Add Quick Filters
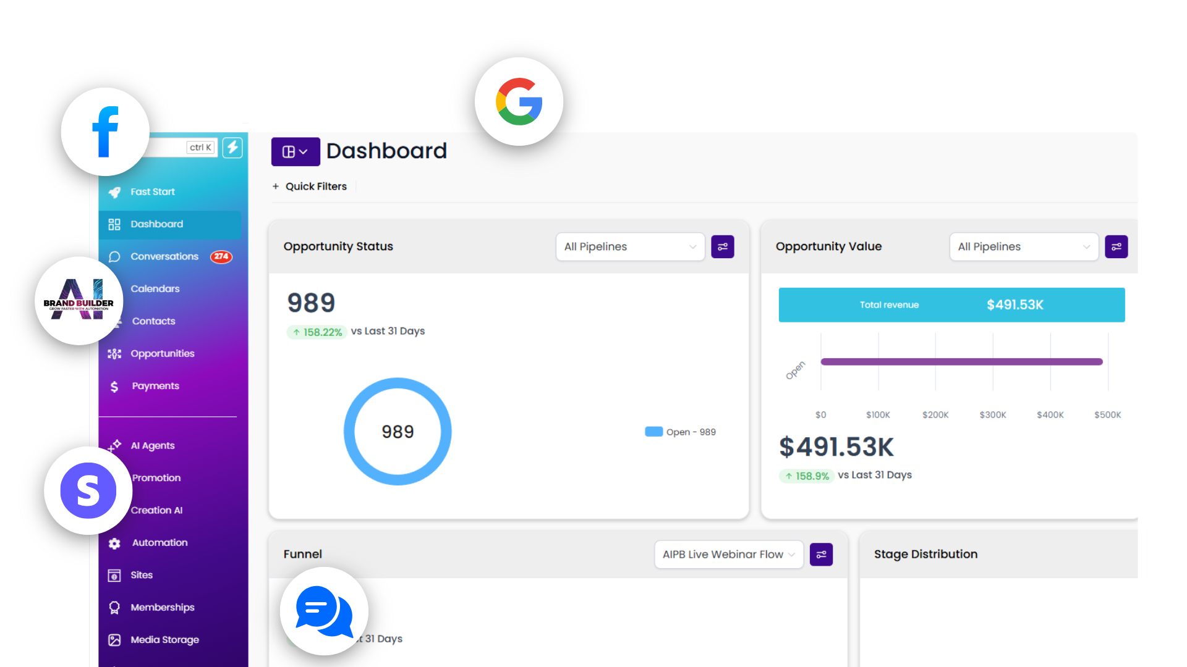The height and width of the screenshot is (667, 1187). tap(310, 187)
